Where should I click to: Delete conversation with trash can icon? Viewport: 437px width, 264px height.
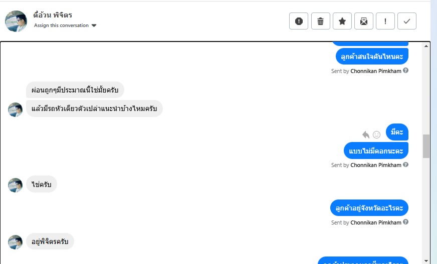pos(321,21)
